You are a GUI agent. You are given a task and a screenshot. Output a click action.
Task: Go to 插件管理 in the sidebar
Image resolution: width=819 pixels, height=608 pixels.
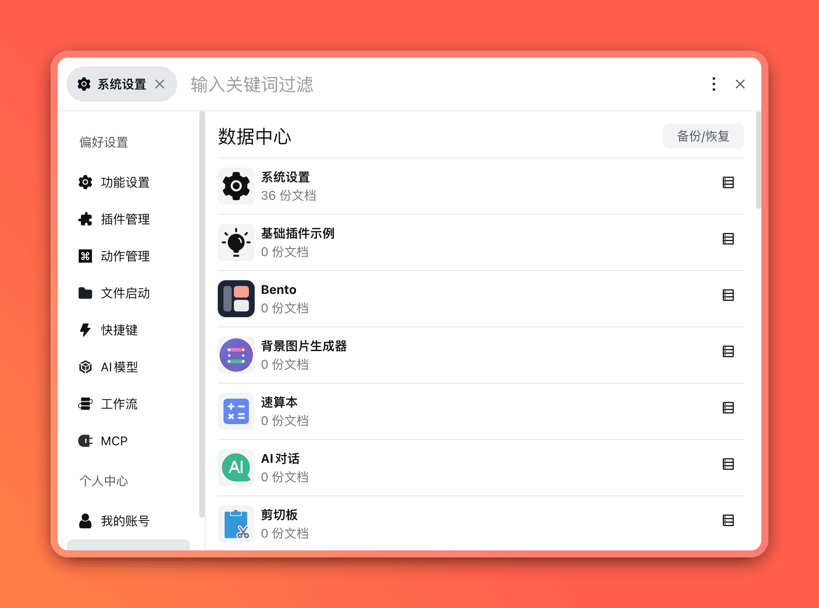(128, 219)
